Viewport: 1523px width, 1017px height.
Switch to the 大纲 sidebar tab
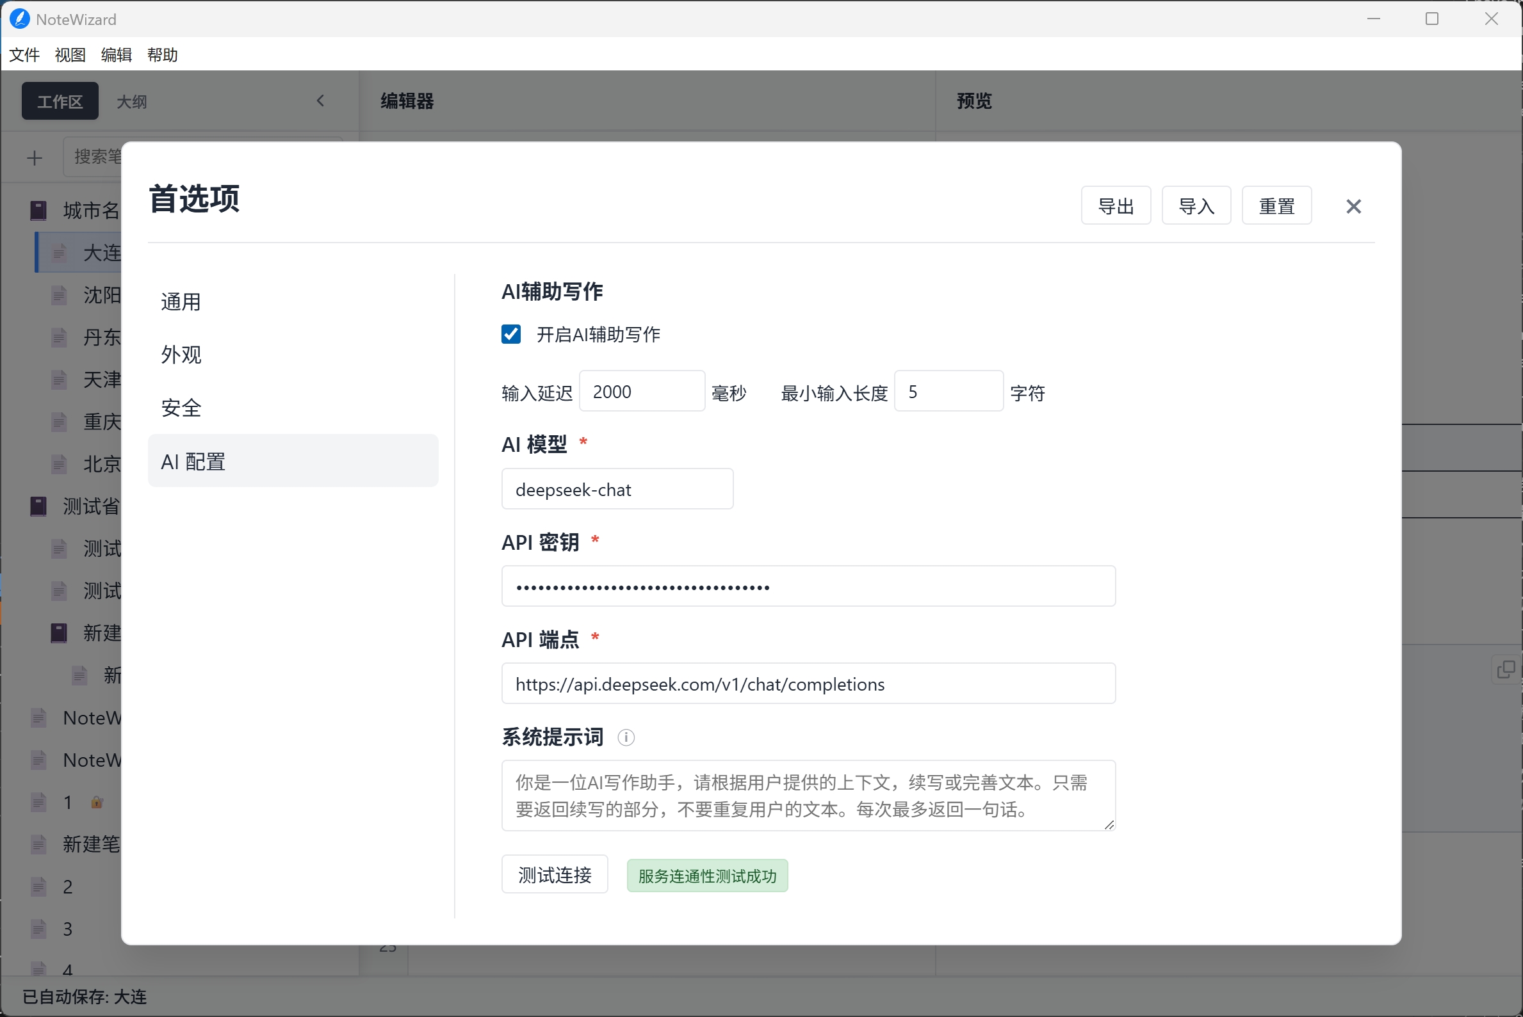click(x=132, y=101)
